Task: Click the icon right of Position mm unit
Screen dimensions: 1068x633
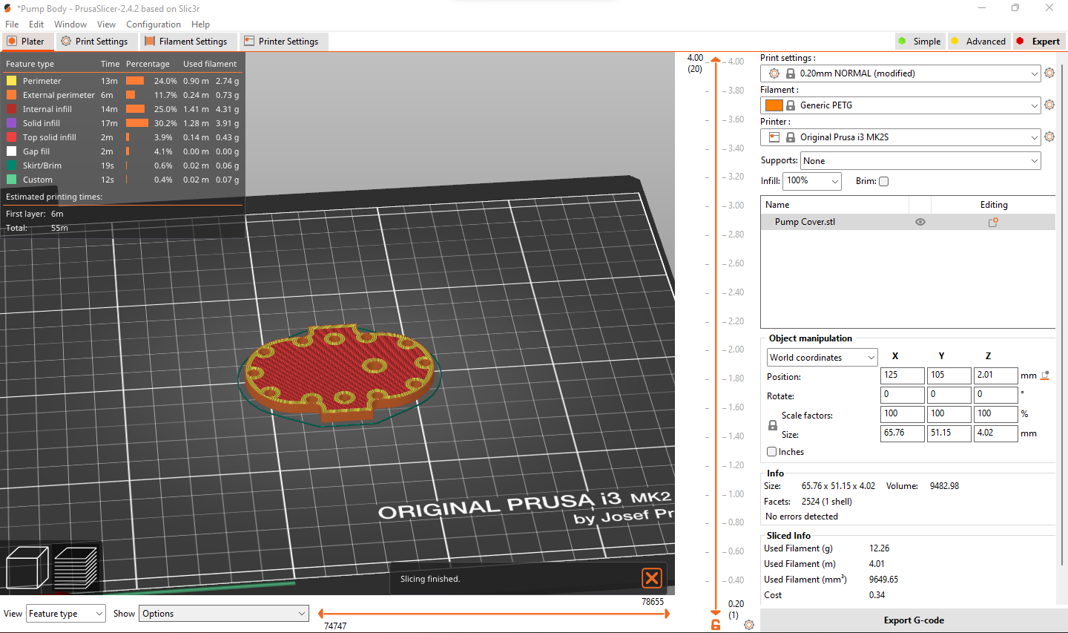Action: (x=1045, y=375)
